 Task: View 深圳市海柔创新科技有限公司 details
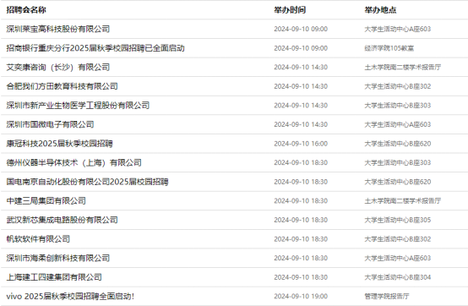point(58,258)
